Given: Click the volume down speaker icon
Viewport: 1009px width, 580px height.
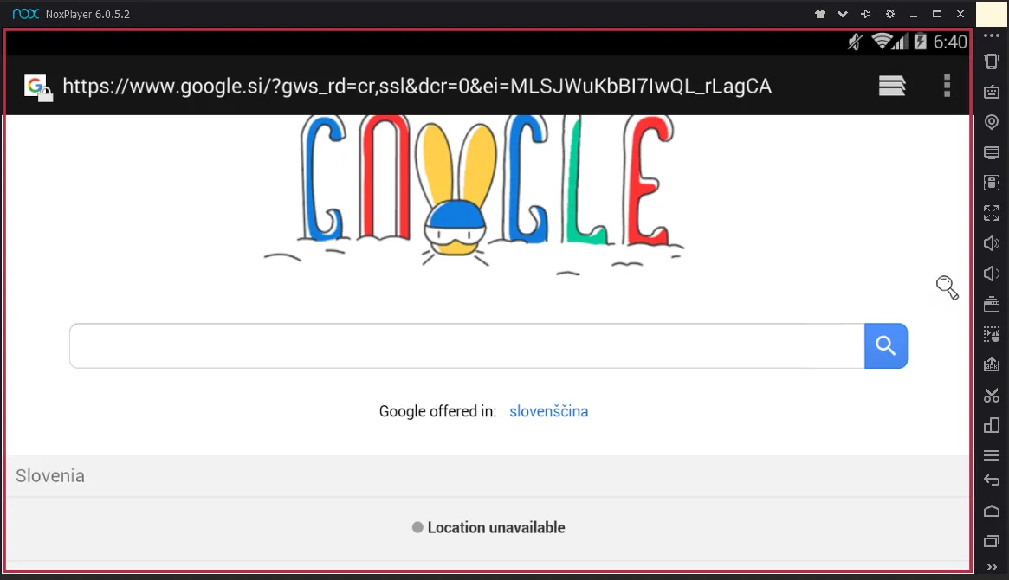Looking at the screenshot, I should click(x=992, y=274).
